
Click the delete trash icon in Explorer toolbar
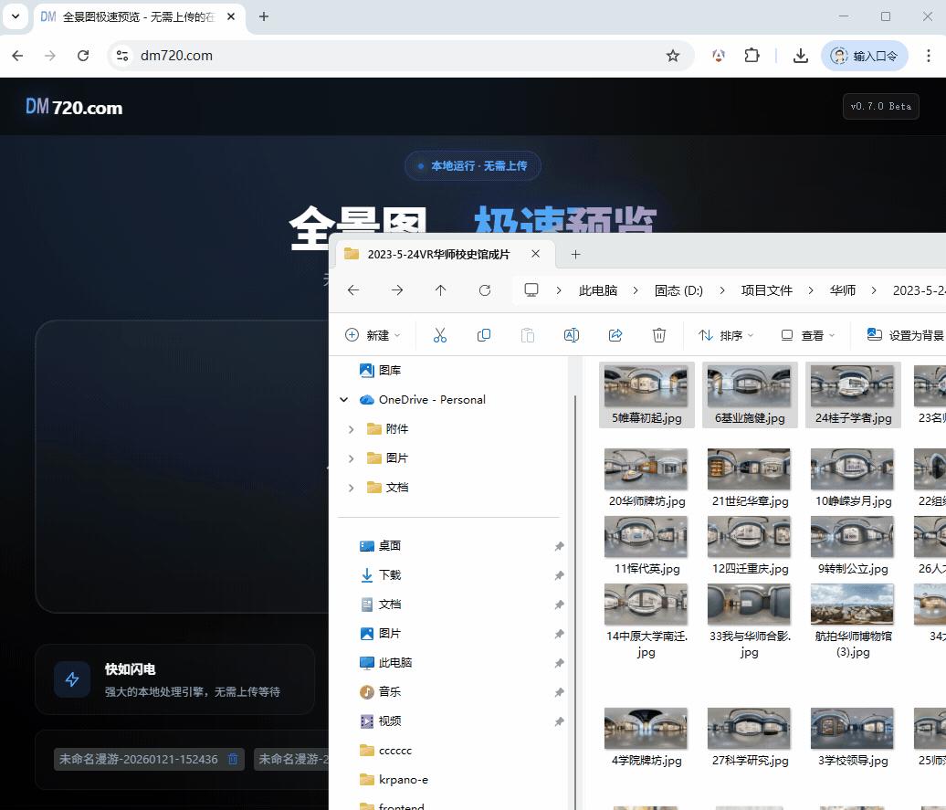(x=659, y=335)
